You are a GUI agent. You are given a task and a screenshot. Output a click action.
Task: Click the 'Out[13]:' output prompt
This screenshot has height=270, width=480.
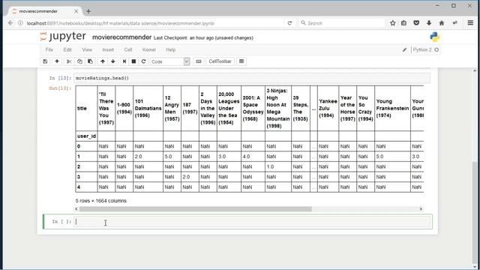click(x=60, y=88)
